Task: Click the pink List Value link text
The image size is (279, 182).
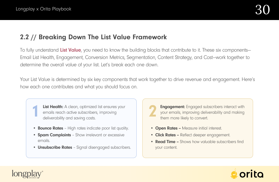Action: (70, 50)
